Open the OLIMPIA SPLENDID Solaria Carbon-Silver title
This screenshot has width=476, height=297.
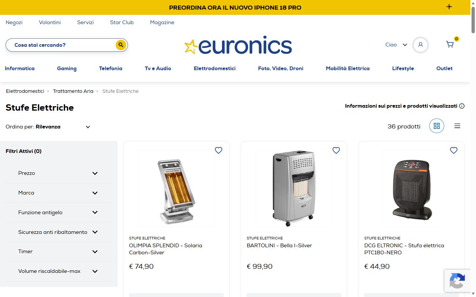[165, 249]
